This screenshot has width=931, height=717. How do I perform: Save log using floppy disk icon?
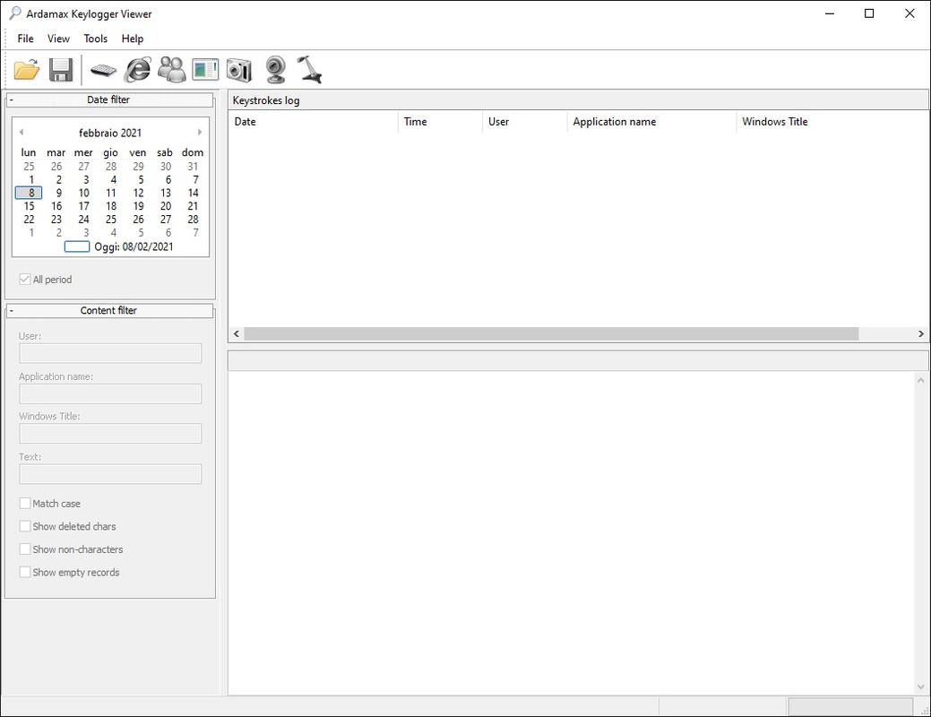pos(61,70)
